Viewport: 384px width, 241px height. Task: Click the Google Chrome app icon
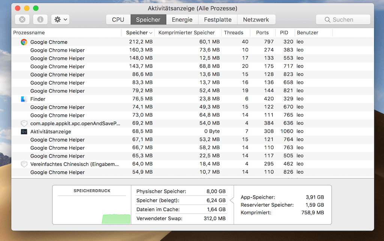point(24,42)
